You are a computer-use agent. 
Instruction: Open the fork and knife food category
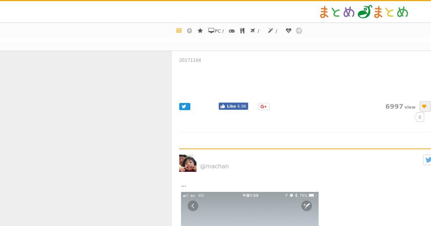[x=242, y=31]
